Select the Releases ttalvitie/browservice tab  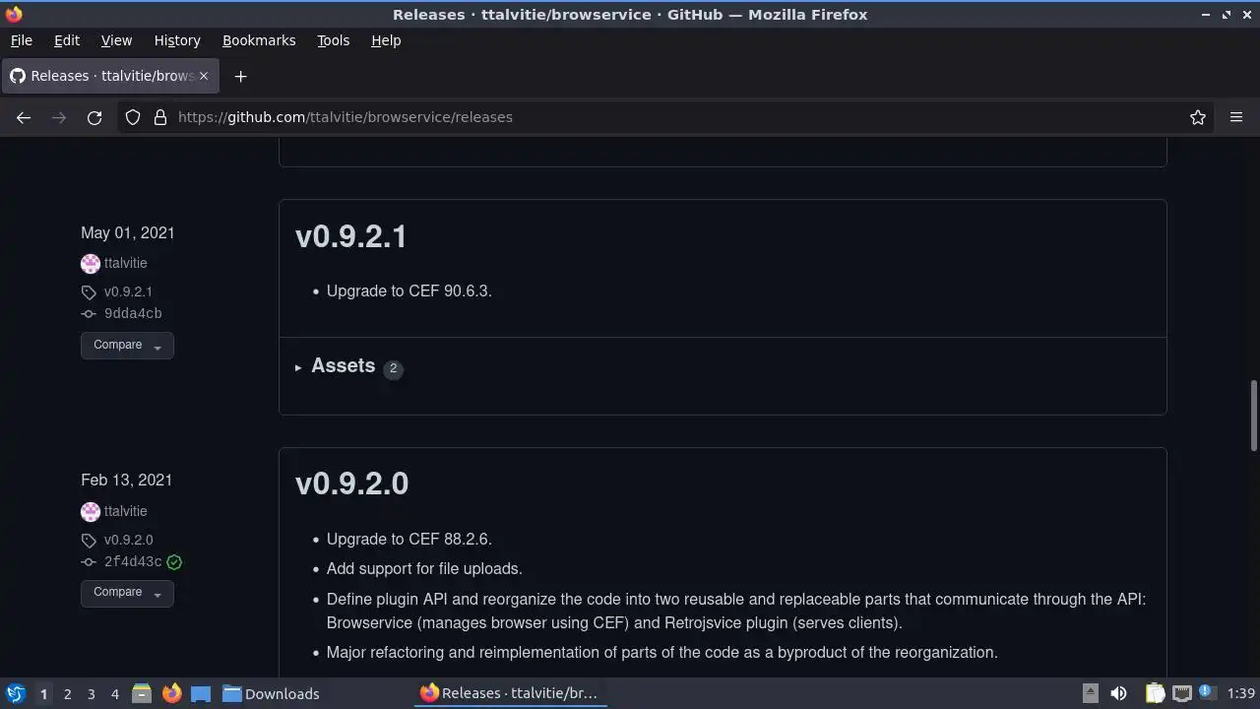[x=109, y=76]
